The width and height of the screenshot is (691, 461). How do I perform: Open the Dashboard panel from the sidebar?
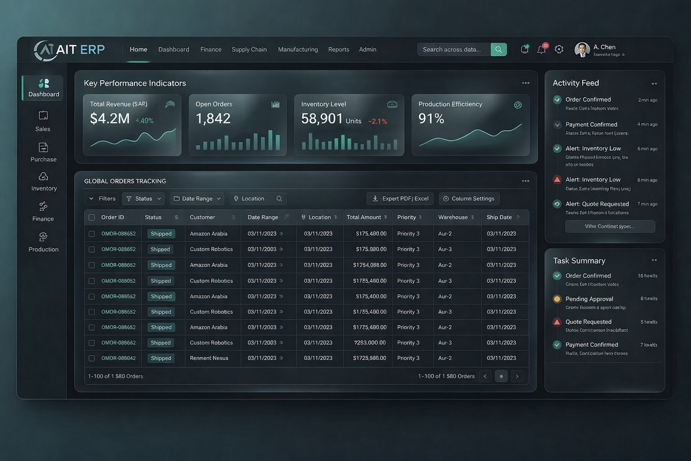click(x=43, y=88)
